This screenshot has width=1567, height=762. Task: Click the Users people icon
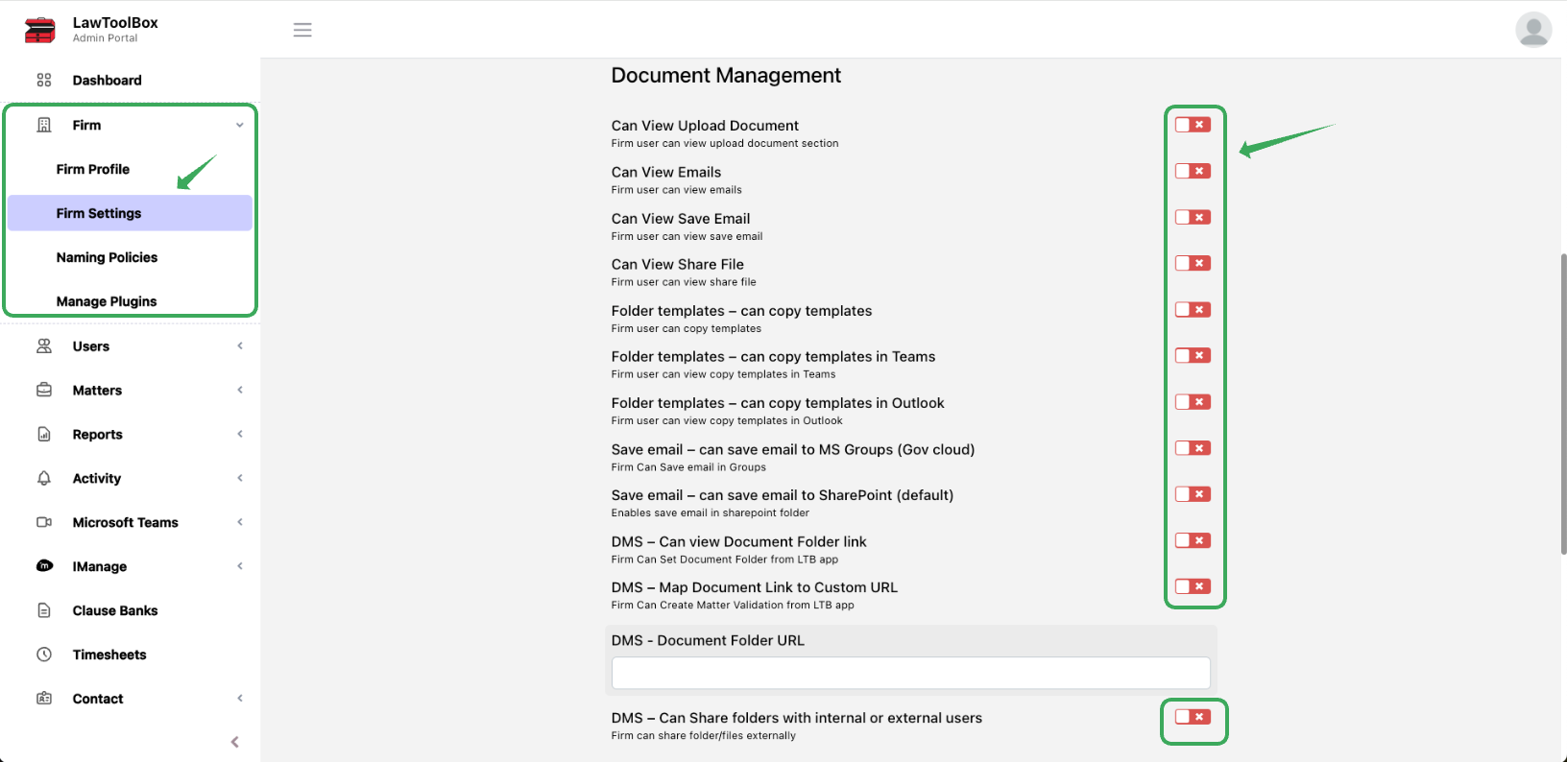pos(44,345)
